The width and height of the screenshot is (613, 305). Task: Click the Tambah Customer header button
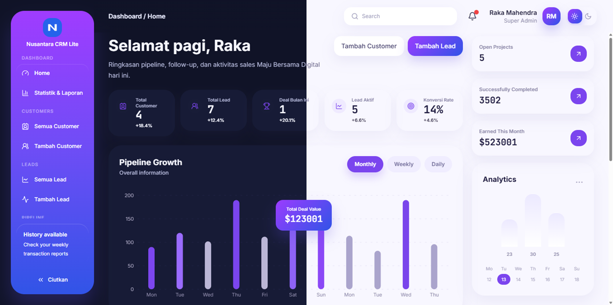(x=369, y=46)
